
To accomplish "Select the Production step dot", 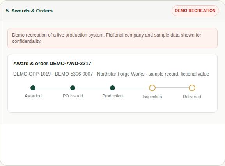I will (112, 88).
